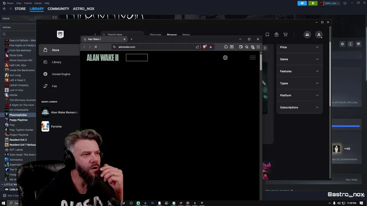Open Help menu in Steam
This screenshot has height=206, width=367.
pyautogui.click(x=47, y=3)
